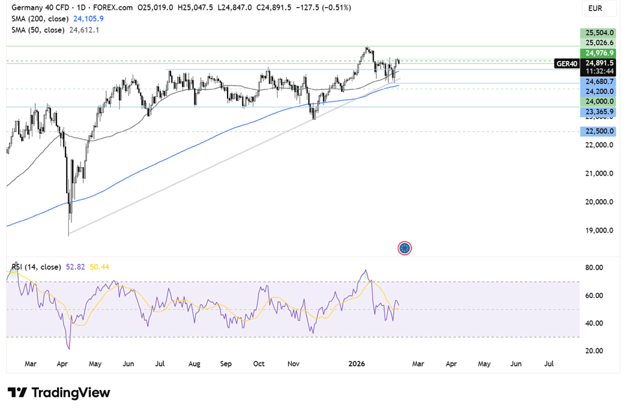This screenshot has width=629, height=412.
Task: Click the 25,026.6 price level label
Action: tap(598, 43)
